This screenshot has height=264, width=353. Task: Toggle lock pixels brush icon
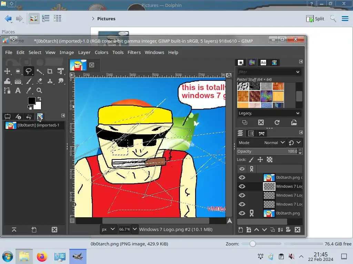[x=251, y=159]
